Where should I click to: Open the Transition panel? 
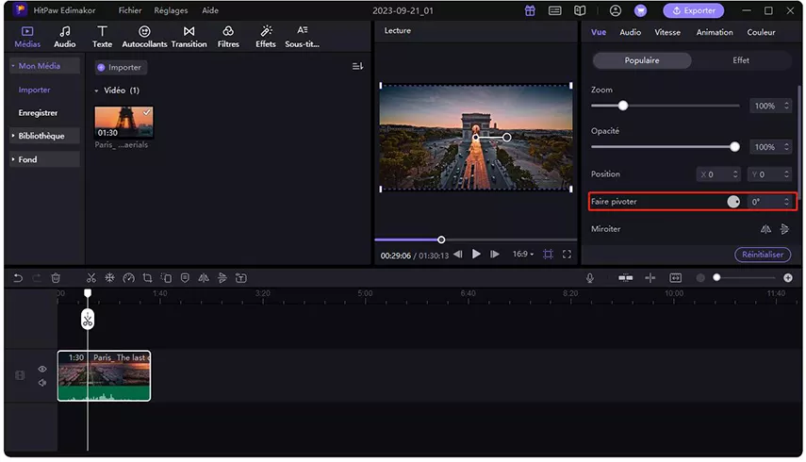[189, 37]
